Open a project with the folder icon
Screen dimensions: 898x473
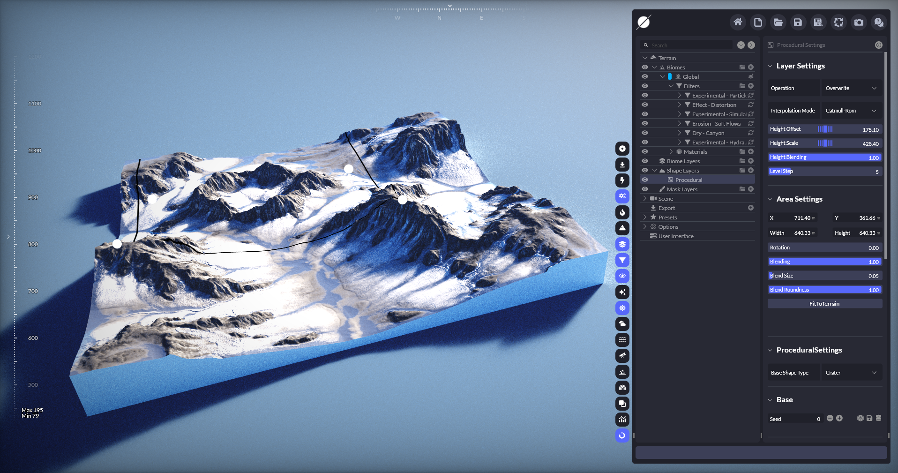coord(778,22)
